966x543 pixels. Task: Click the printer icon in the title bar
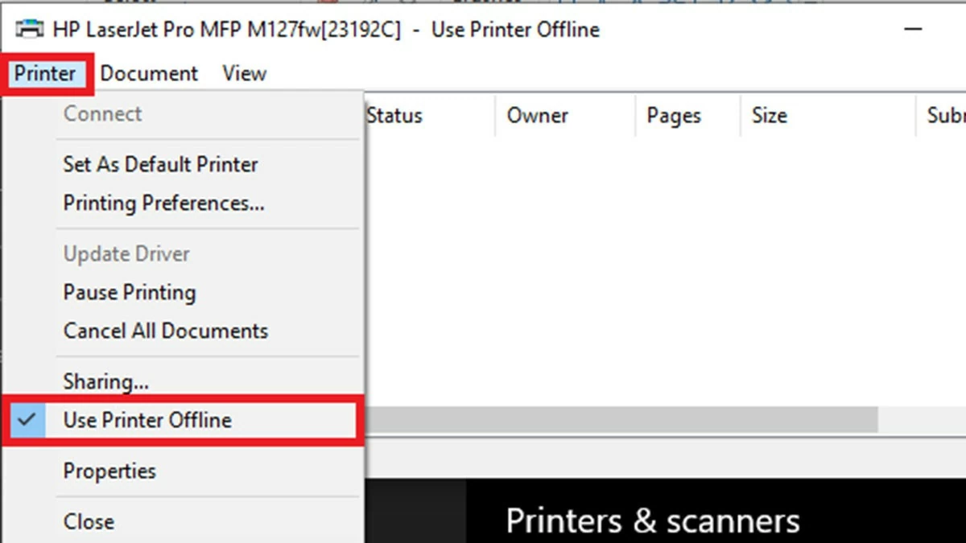click(x=28, y=29)
